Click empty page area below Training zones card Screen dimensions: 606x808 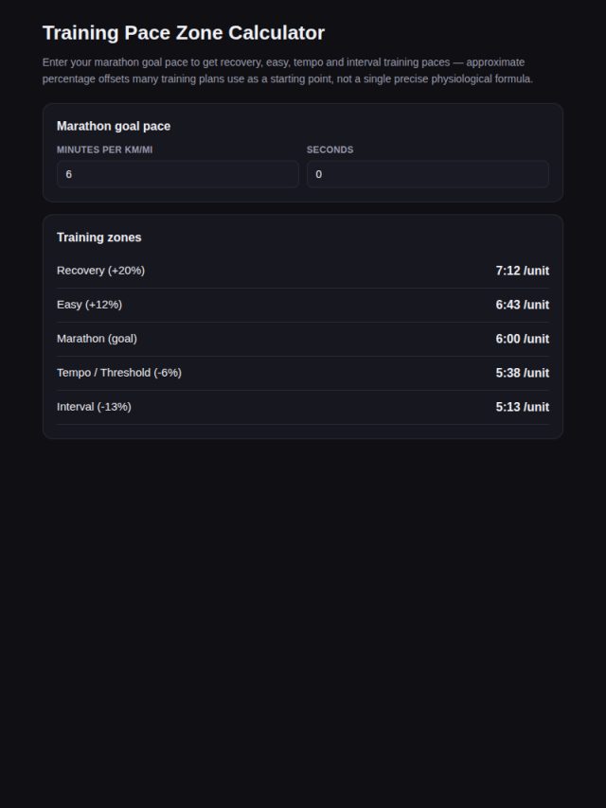[303, 619]
